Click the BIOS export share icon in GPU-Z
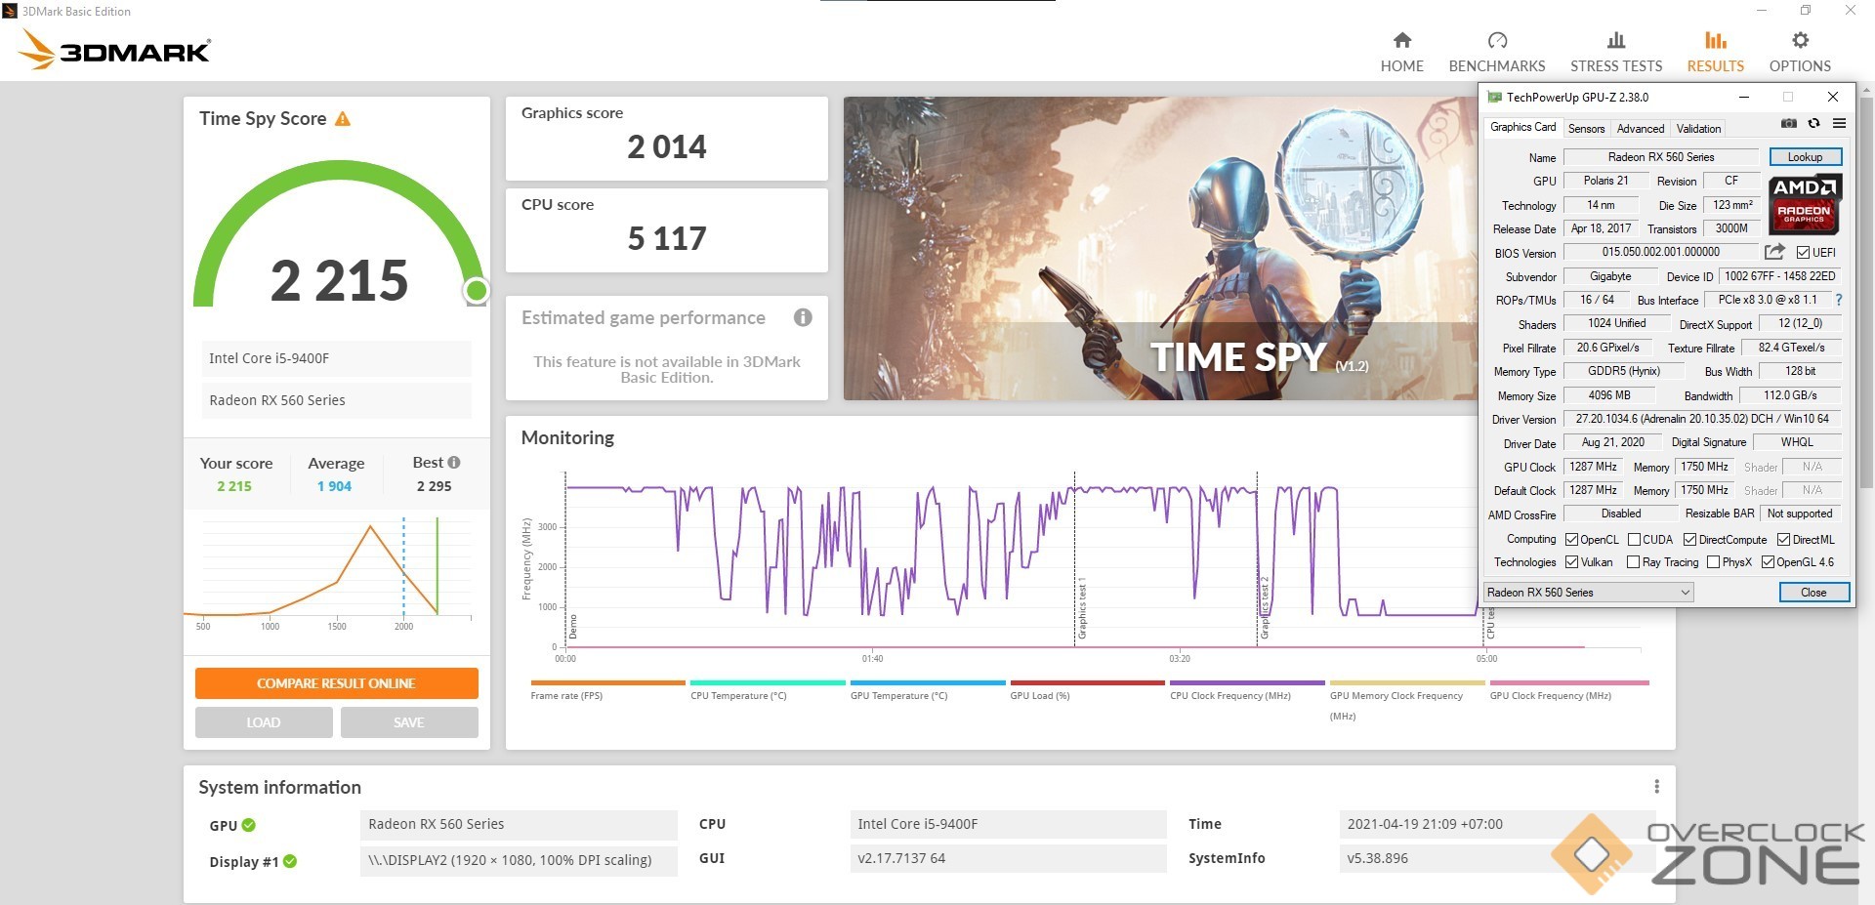The image size is (1875, 905). 1774,252
